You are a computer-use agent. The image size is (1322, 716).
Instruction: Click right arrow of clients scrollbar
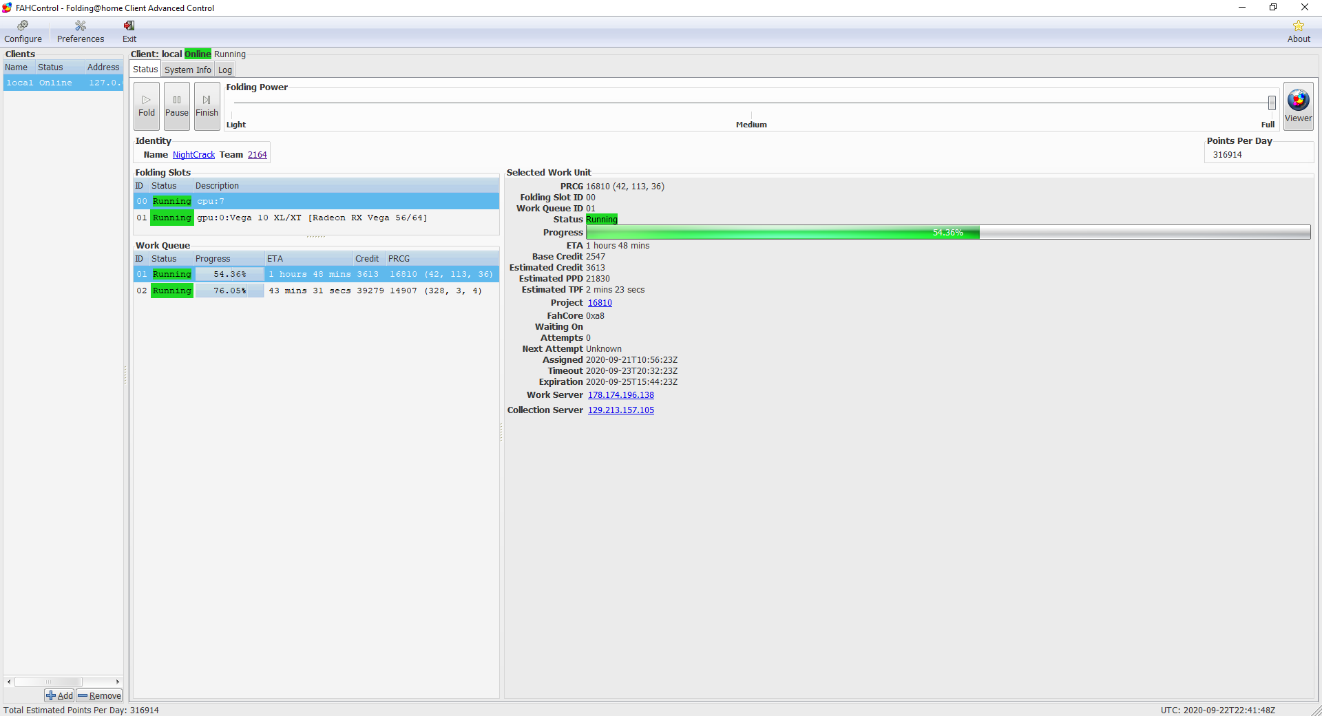pos(118,682)
